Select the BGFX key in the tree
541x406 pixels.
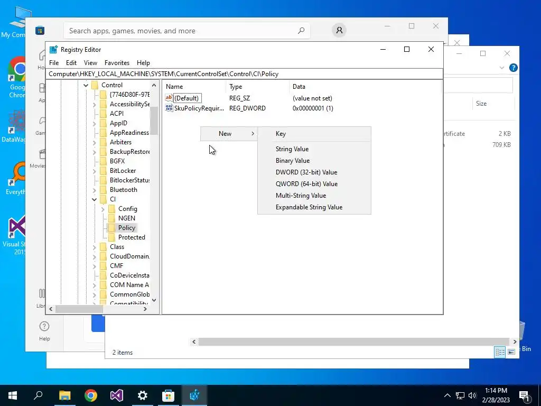(x=117, y=161)
